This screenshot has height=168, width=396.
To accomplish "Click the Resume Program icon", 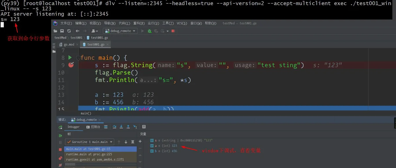I will (x=60, y=136).
